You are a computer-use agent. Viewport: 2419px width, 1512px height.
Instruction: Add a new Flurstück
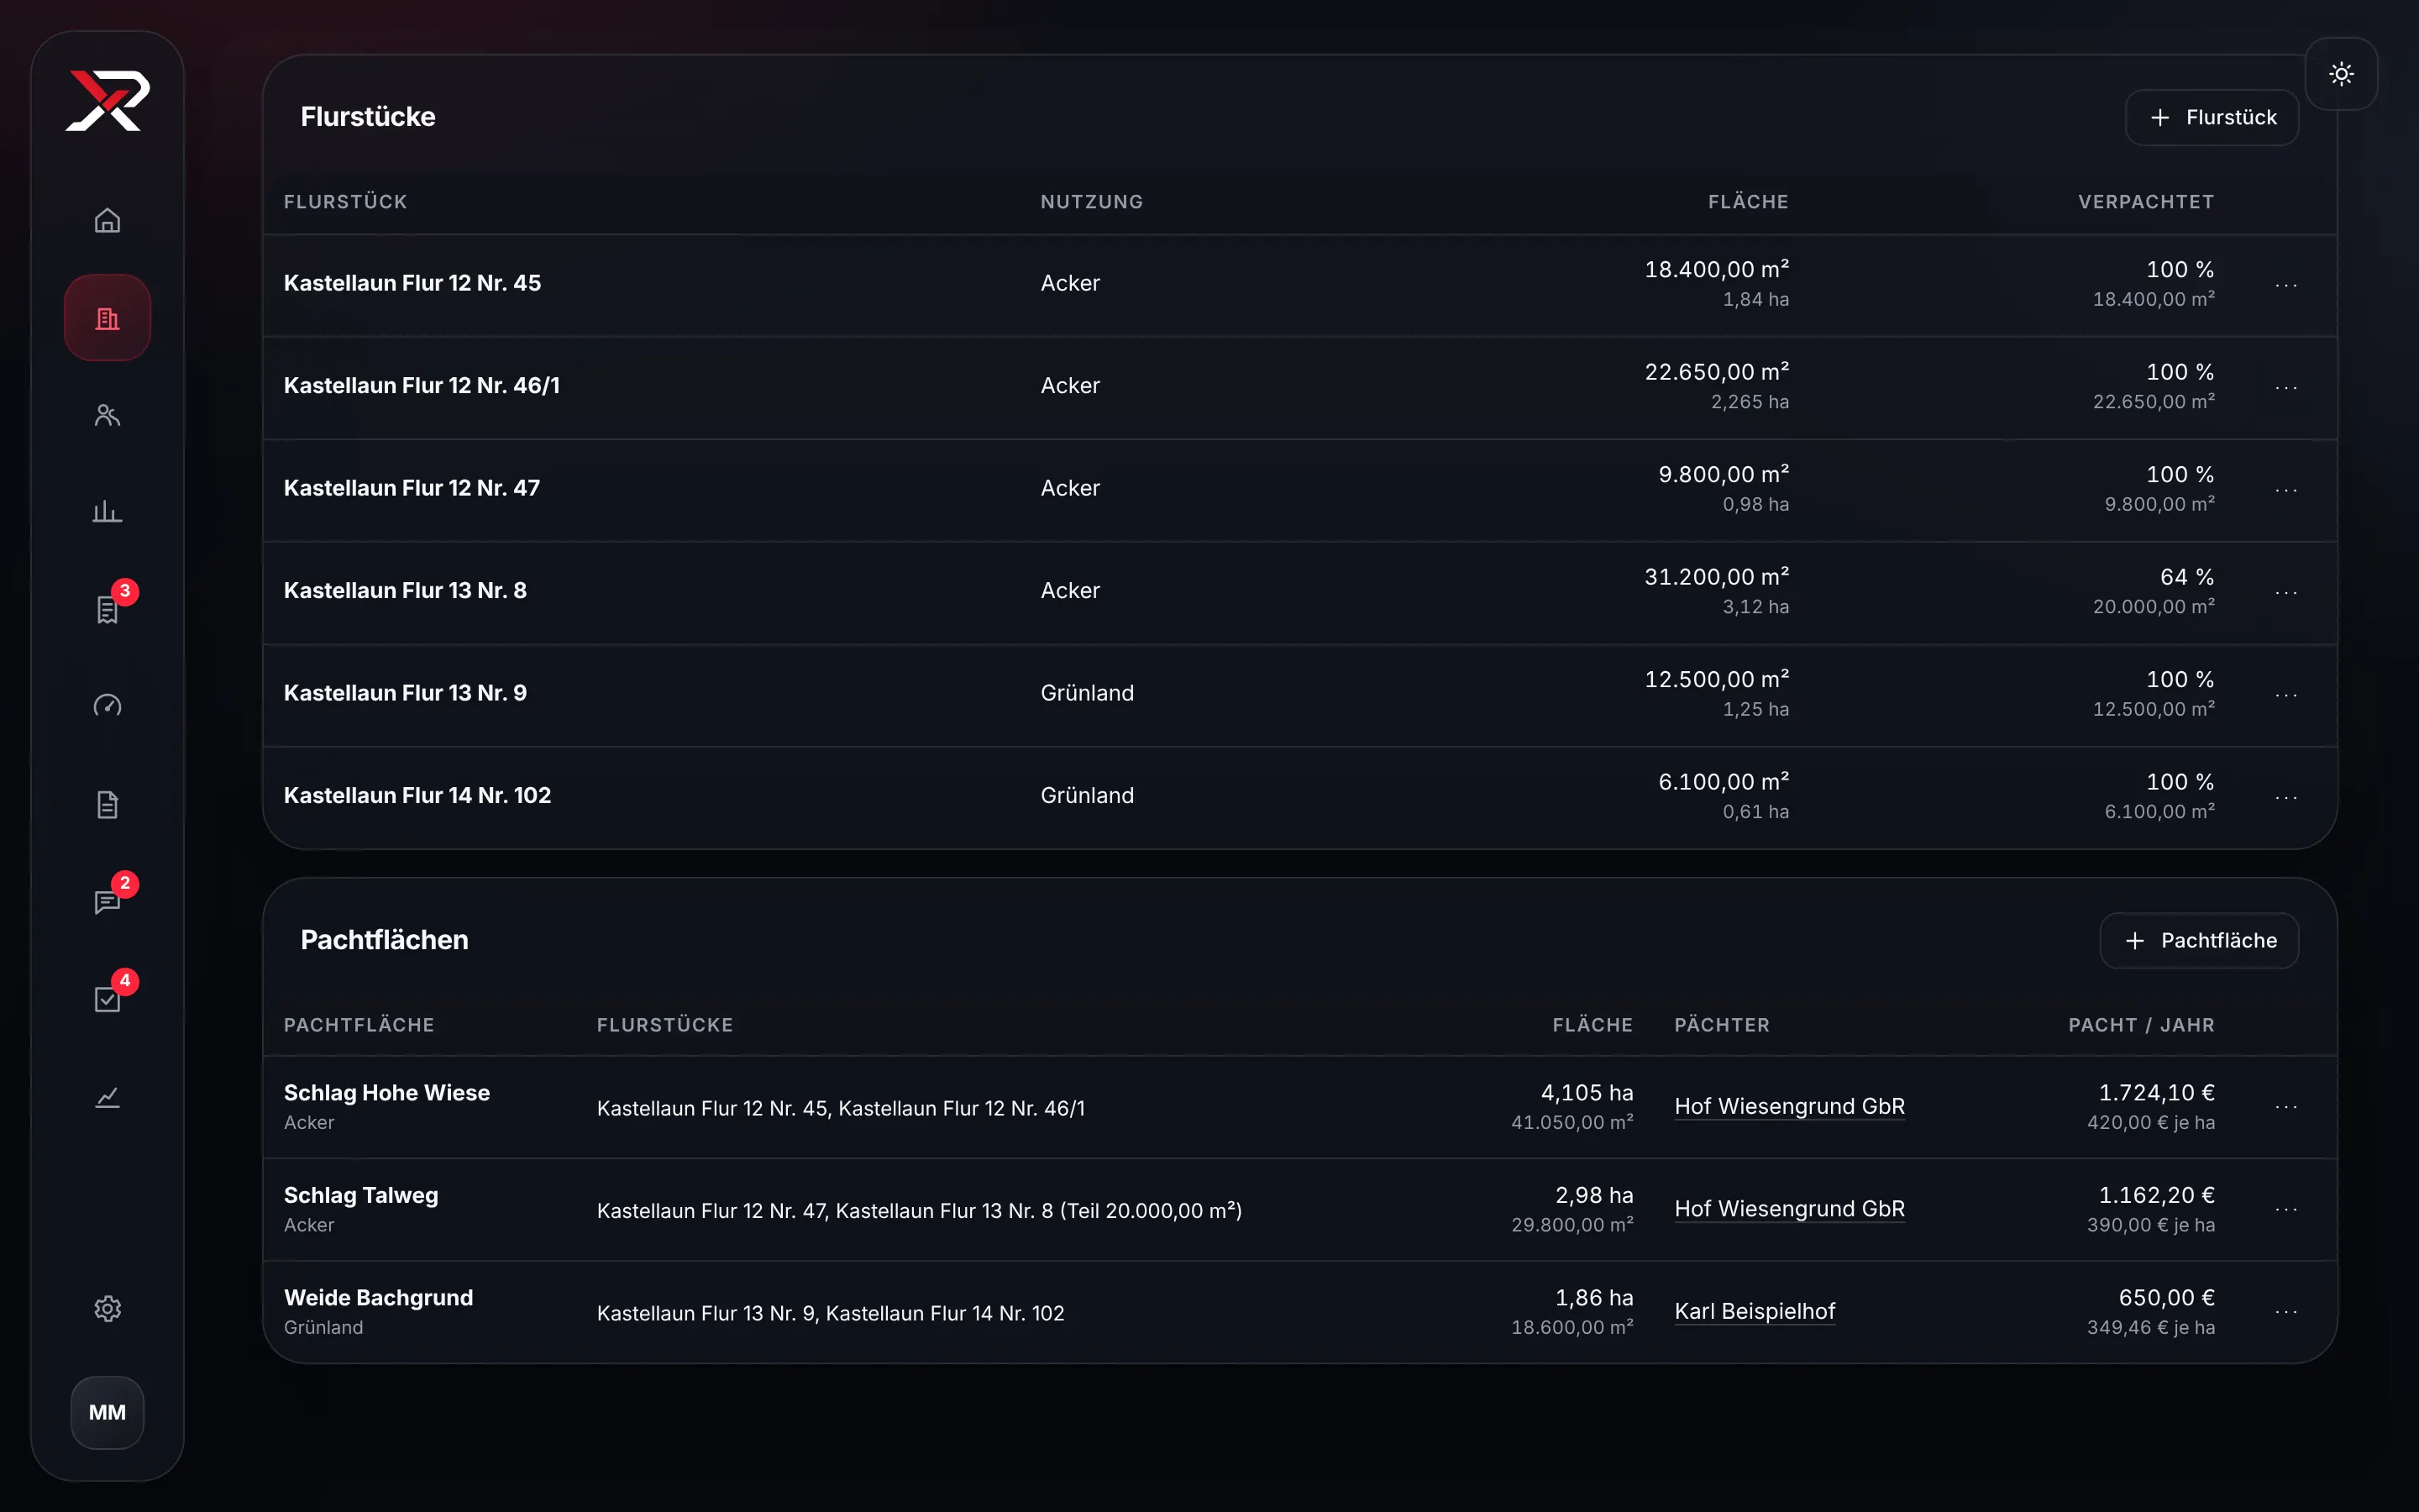(2211, 117)
